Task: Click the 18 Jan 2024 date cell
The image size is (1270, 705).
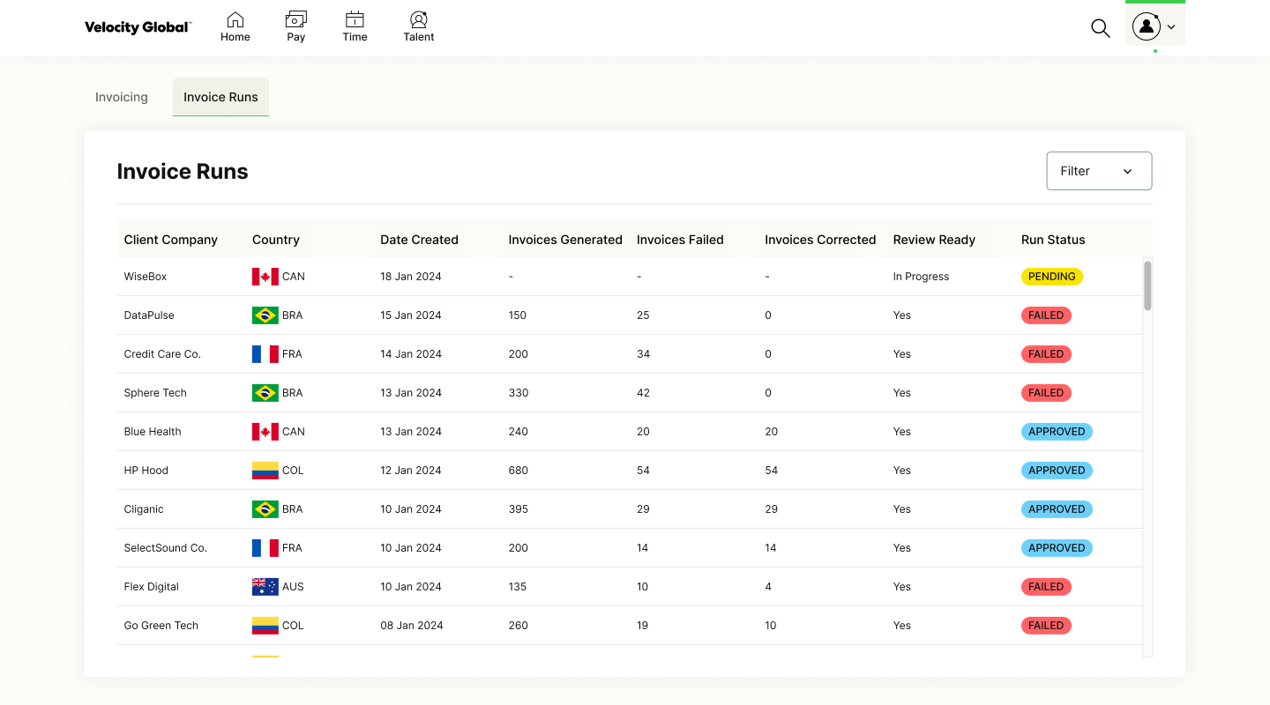Action: coord(411,277)
